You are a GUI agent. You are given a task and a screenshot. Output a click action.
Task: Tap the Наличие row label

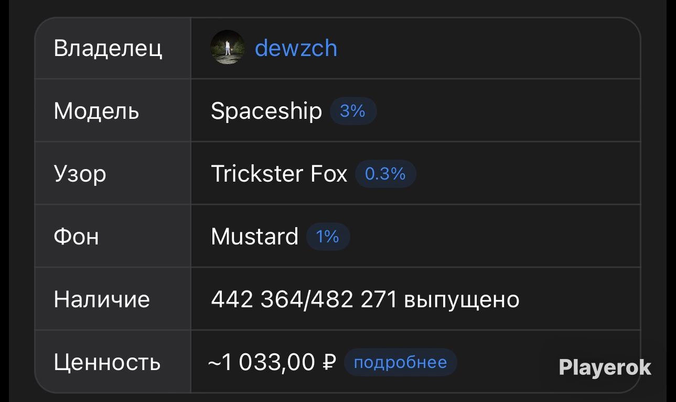[102, 300]
